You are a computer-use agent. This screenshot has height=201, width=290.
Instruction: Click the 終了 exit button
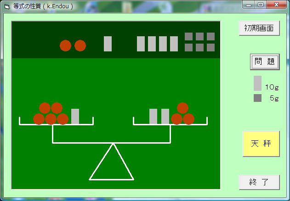pyautogui.click(x=259, y=182)
